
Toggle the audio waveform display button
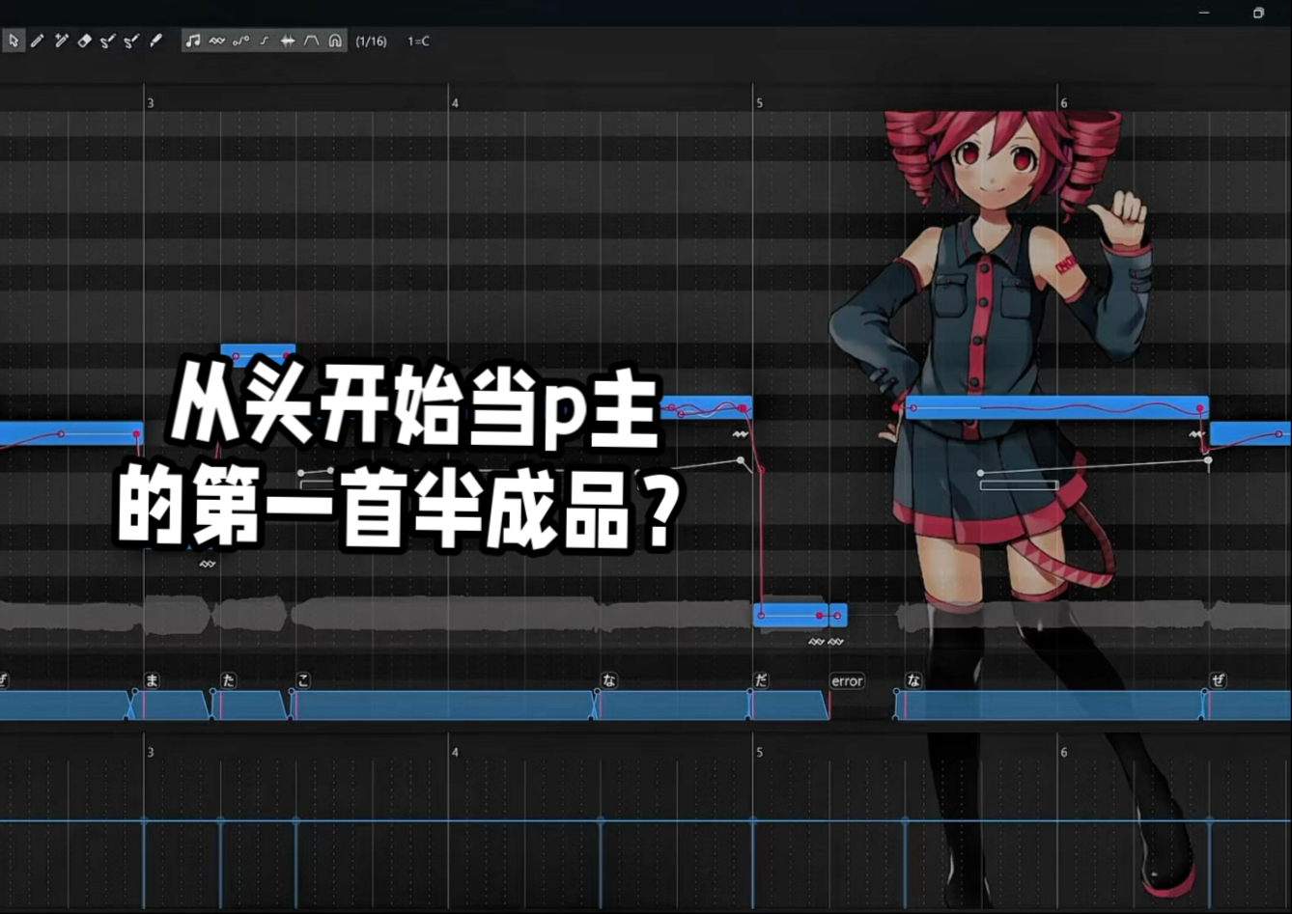click(x=288, y=41)
